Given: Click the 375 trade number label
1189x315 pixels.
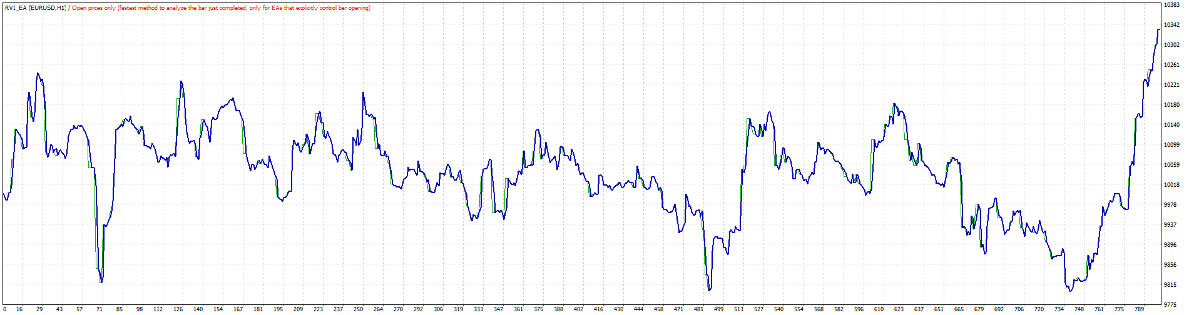Looking at the screenshot, I should pos(538,309).
